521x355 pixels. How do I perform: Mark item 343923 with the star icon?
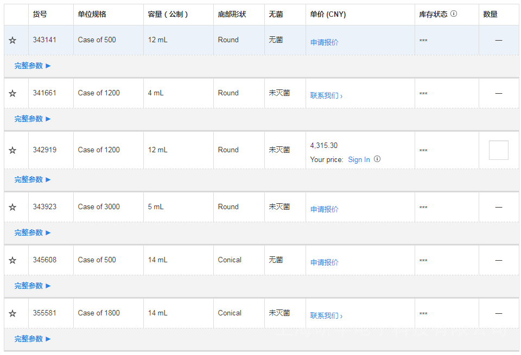pyautogui.click(x=12, y=207)
